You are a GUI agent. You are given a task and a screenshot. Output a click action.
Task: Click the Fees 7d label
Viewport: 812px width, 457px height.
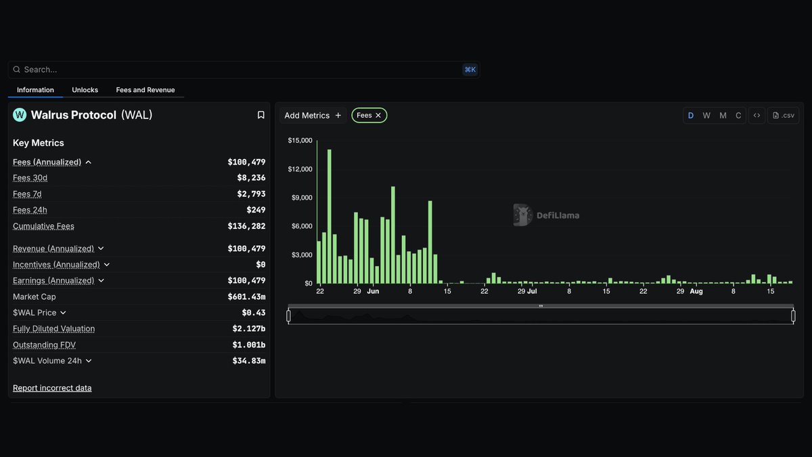click(27, 194)
